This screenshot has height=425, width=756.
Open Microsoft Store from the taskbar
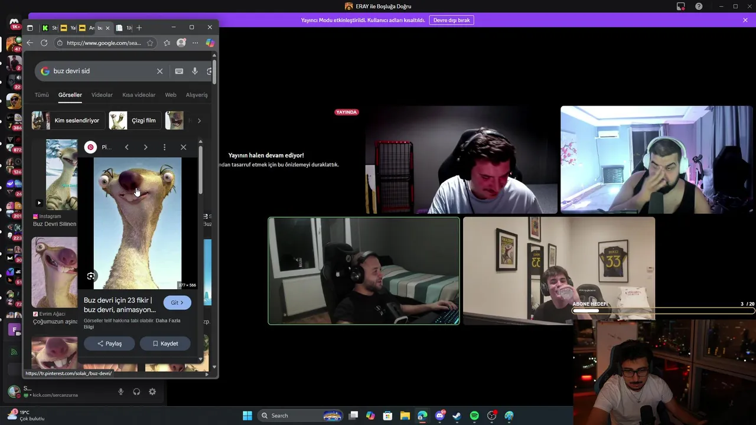point(387,416)
